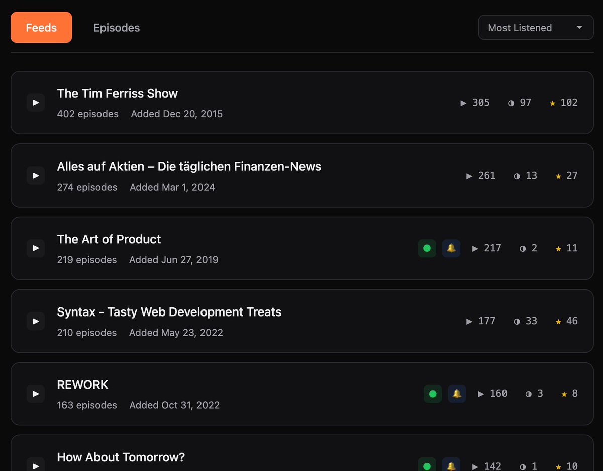The width and height of the screenshot is (603, 471).
Task: Click star count 8 on REWORK
Action: tap(569, 394)
